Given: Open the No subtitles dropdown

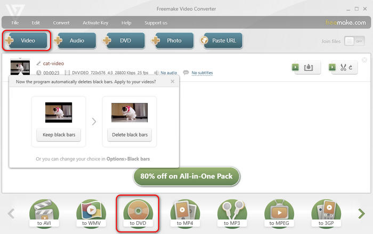Looking at the screenshot, I should [x=202, y=72].
